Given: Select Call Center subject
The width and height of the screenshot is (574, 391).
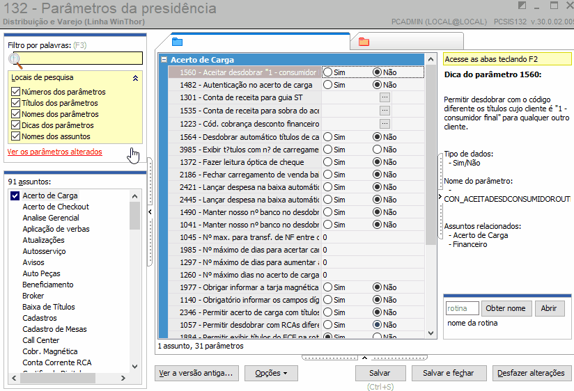Looking at the screenshot, I should [40, 340].
